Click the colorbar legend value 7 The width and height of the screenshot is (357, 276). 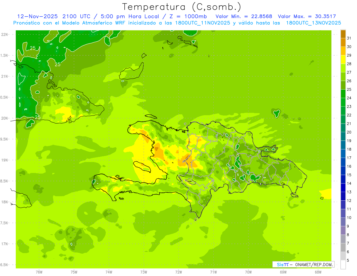click(x=348, y=244)
